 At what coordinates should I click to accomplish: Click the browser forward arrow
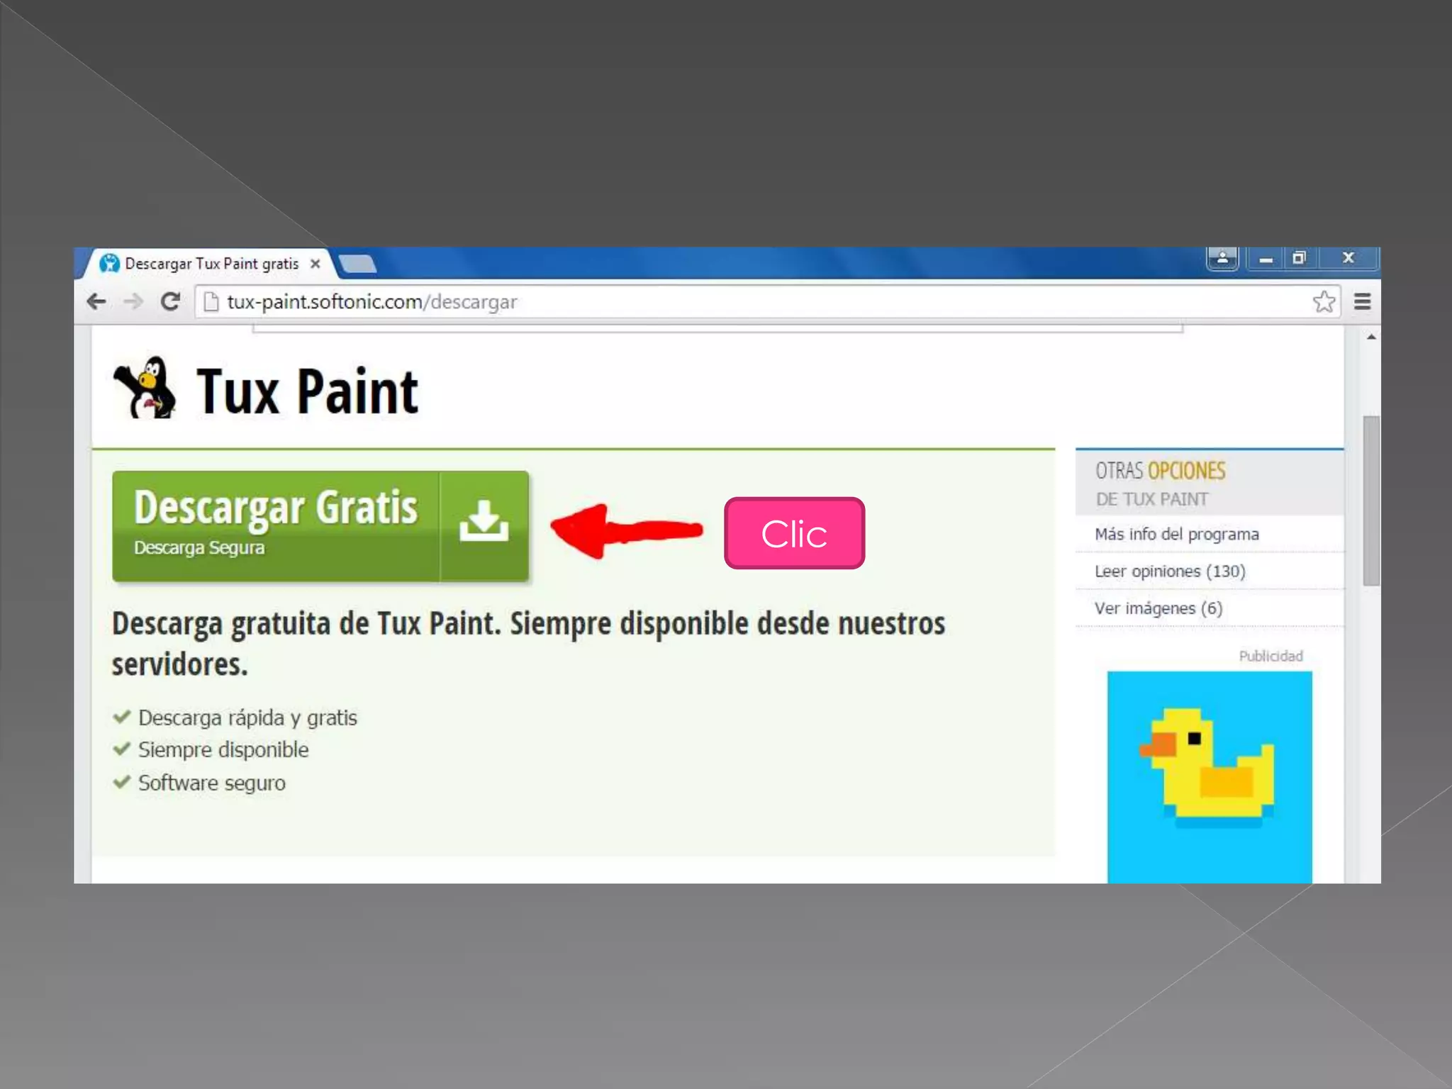coord(133,302)
